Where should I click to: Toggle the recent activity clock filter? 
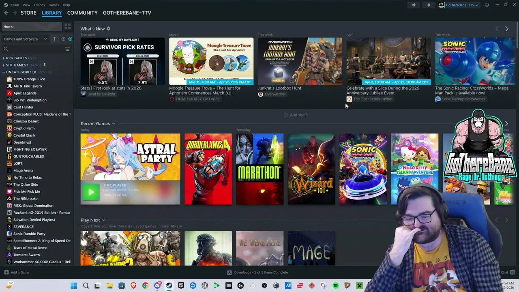coord(63,39)
